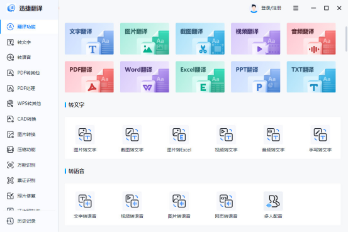The width and height of the screenshot is (348, 232).
Task: Open the 转语音 sidebar section
Action: coord(29,57)
